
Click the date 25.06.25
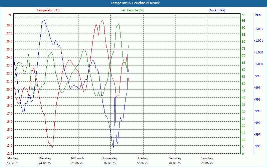pyautogui.click(x=77, y=163)
